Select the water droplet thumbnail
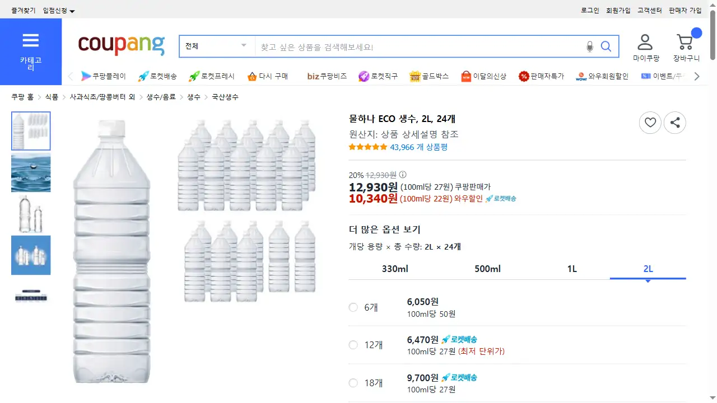The width and height of the screenshot is (717, 403). click(31, 172)
